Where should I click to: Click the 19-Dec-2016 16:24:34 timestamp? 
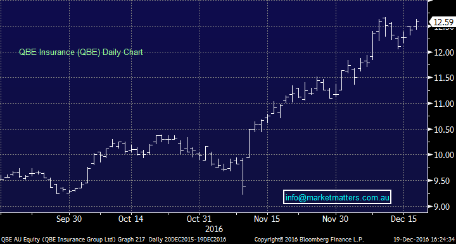(424, 240)
